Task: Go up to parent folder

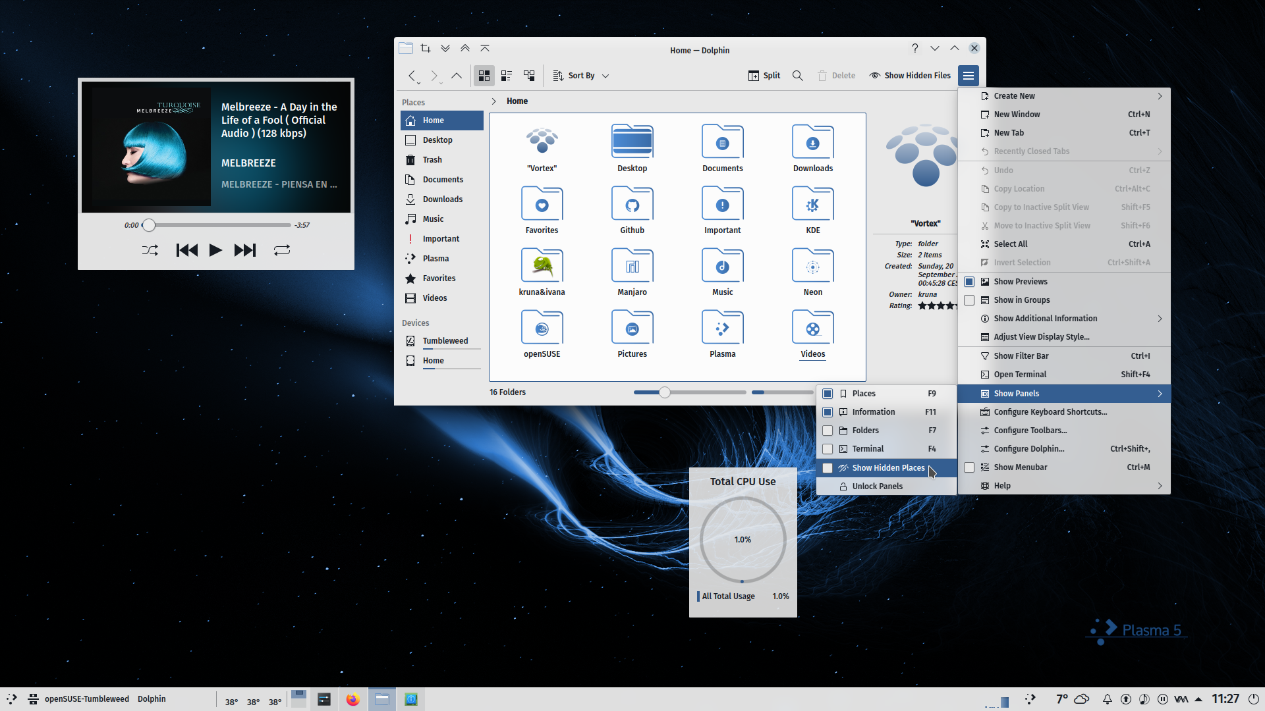Action: tap(456, 76)
